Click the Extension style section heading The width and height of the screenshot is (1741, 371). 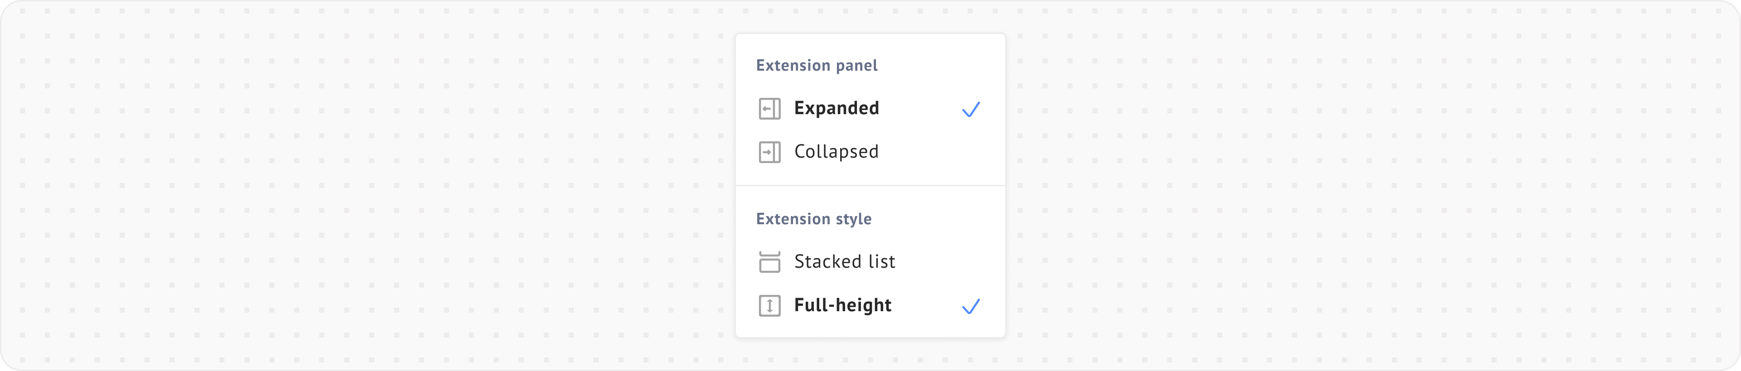(814, 219)
